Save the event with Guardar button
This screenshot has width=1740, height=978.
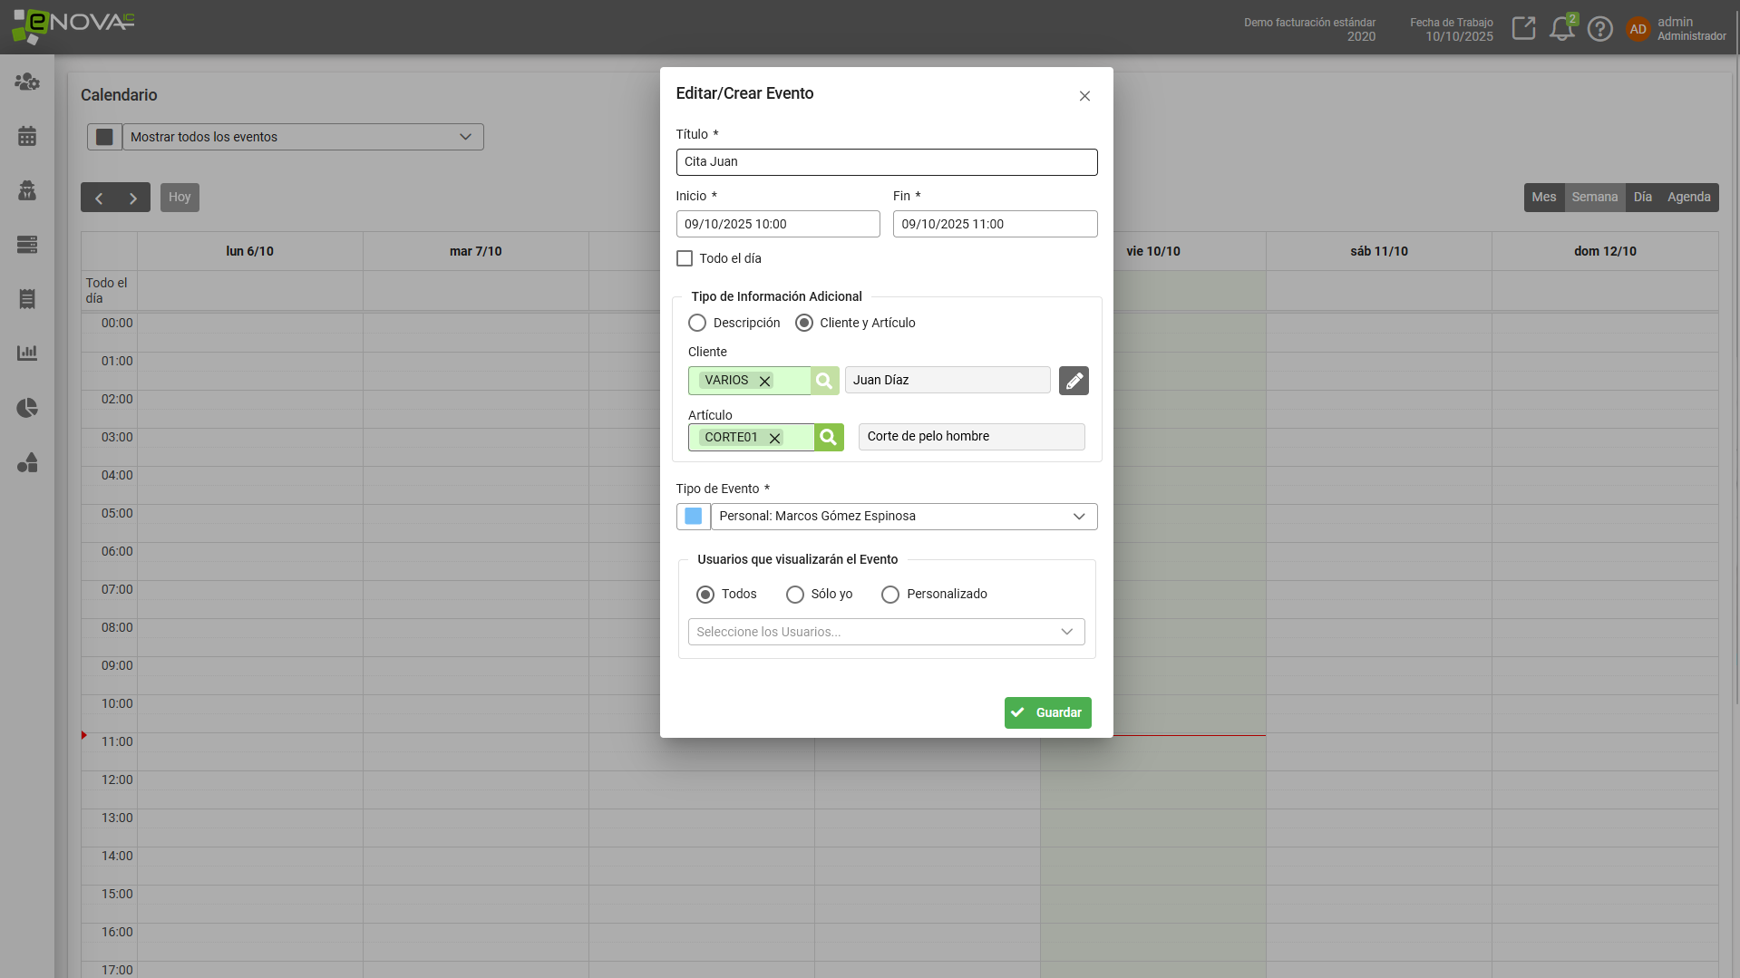point(1047,712)
